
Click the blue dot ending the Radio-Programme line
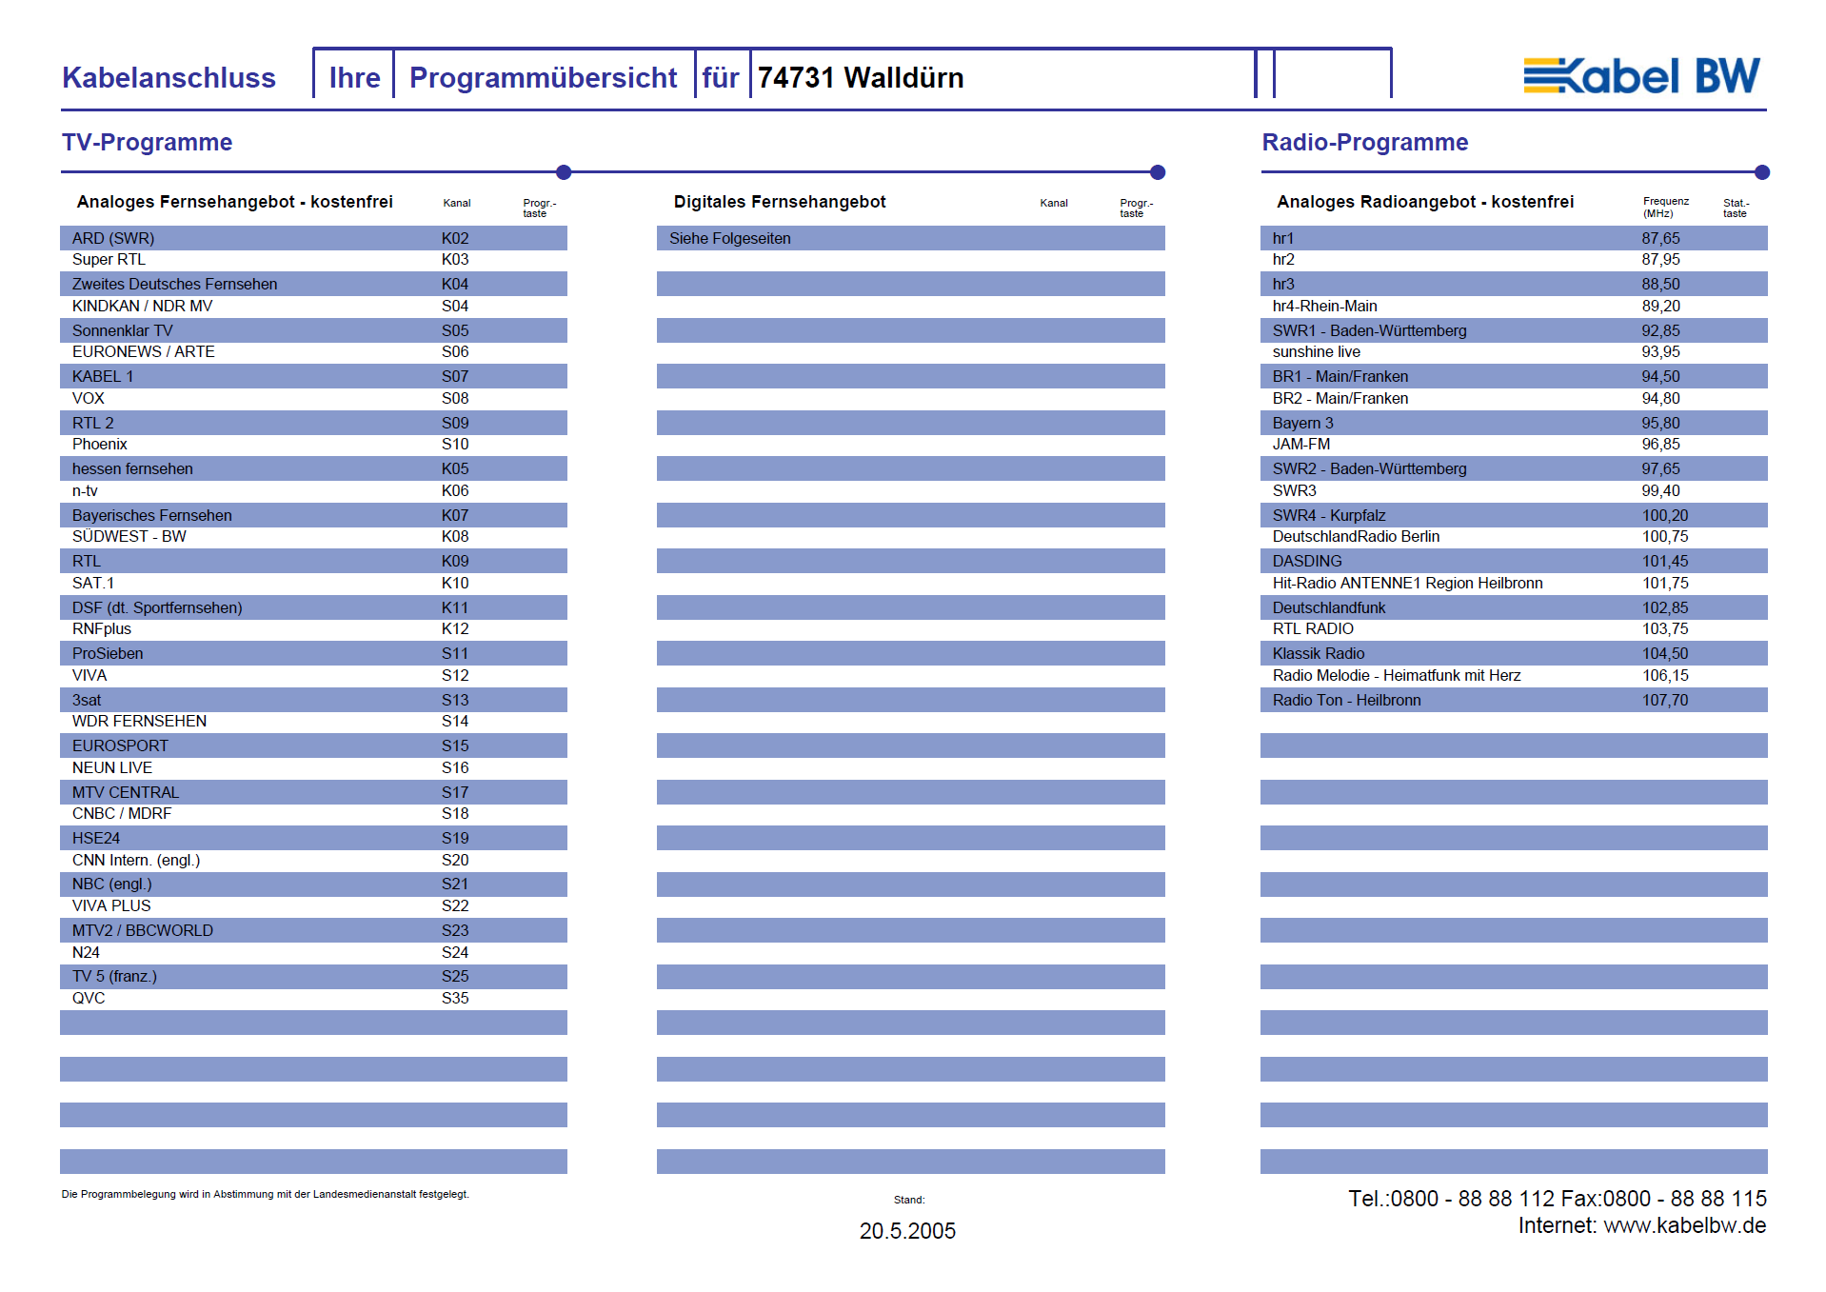[1762, 172]
